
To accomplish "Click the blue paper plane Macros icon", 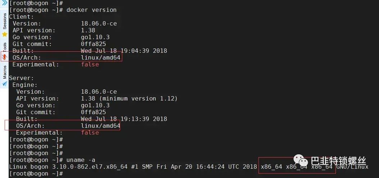I will [x=5, y=84].
